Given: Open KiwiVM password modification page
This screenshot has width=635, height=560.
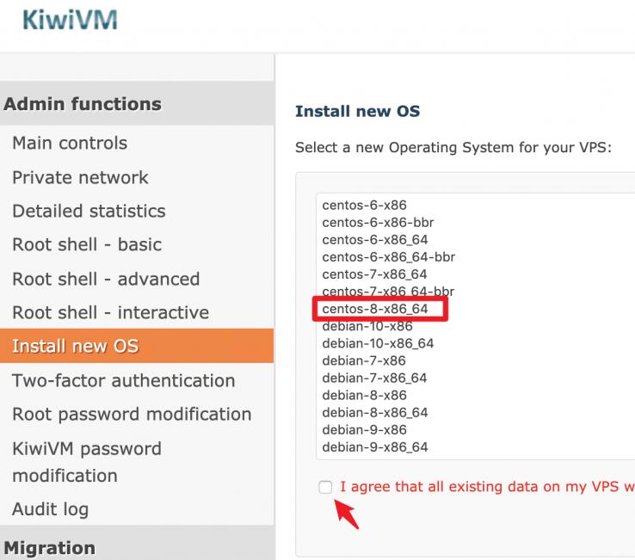Looking at the screenshot, I should coord(86,462).
